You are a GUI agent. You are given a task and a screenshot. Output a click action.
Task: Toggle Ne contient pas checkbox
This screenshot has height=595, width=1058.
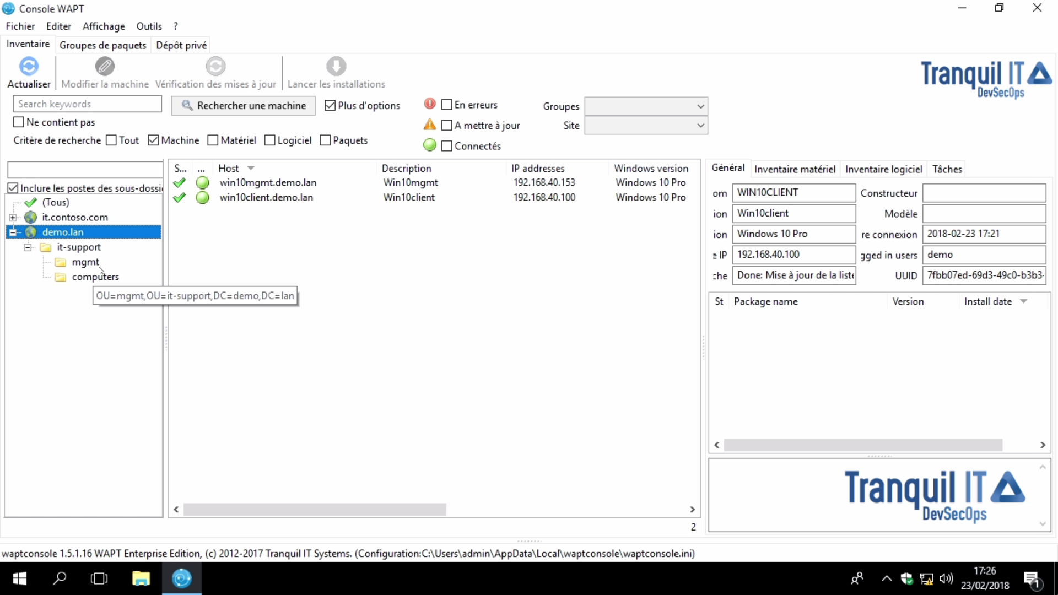pyautogui.click(x=19, y=122)
